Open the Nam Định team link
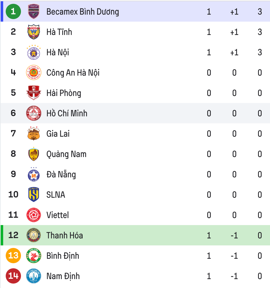This screenshot has height=288, width=270. 63,276
